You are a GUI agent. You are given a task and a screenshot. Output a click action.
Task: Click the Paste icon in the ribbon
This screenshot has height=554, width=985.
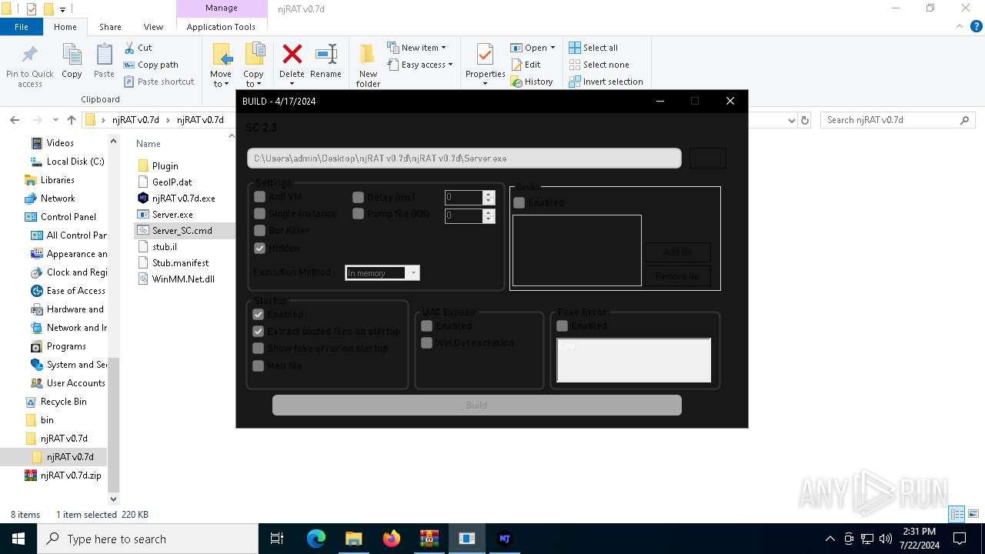[104, 55]
